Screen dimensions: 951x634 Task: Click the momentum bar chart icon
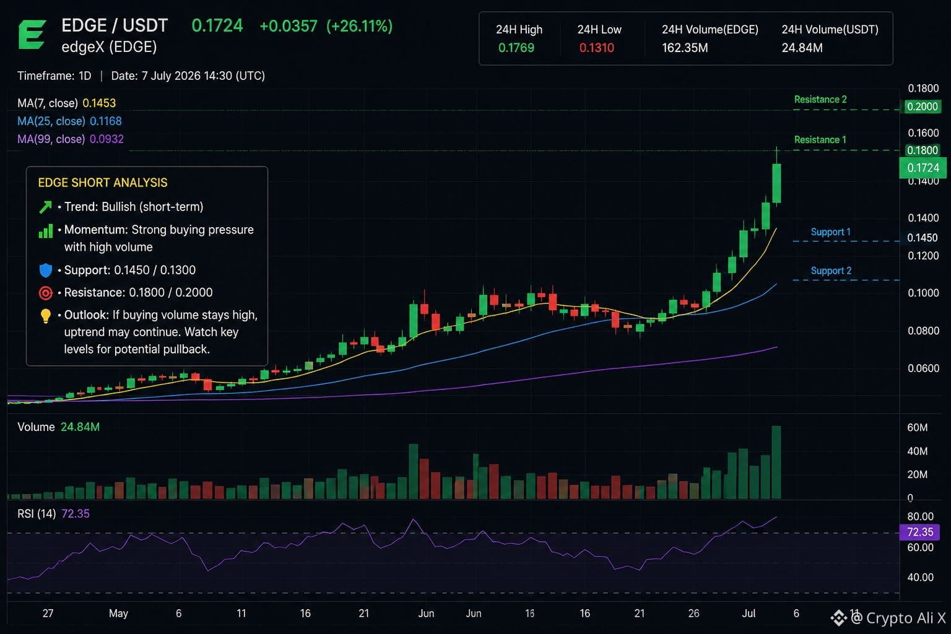tap(45, 232)
